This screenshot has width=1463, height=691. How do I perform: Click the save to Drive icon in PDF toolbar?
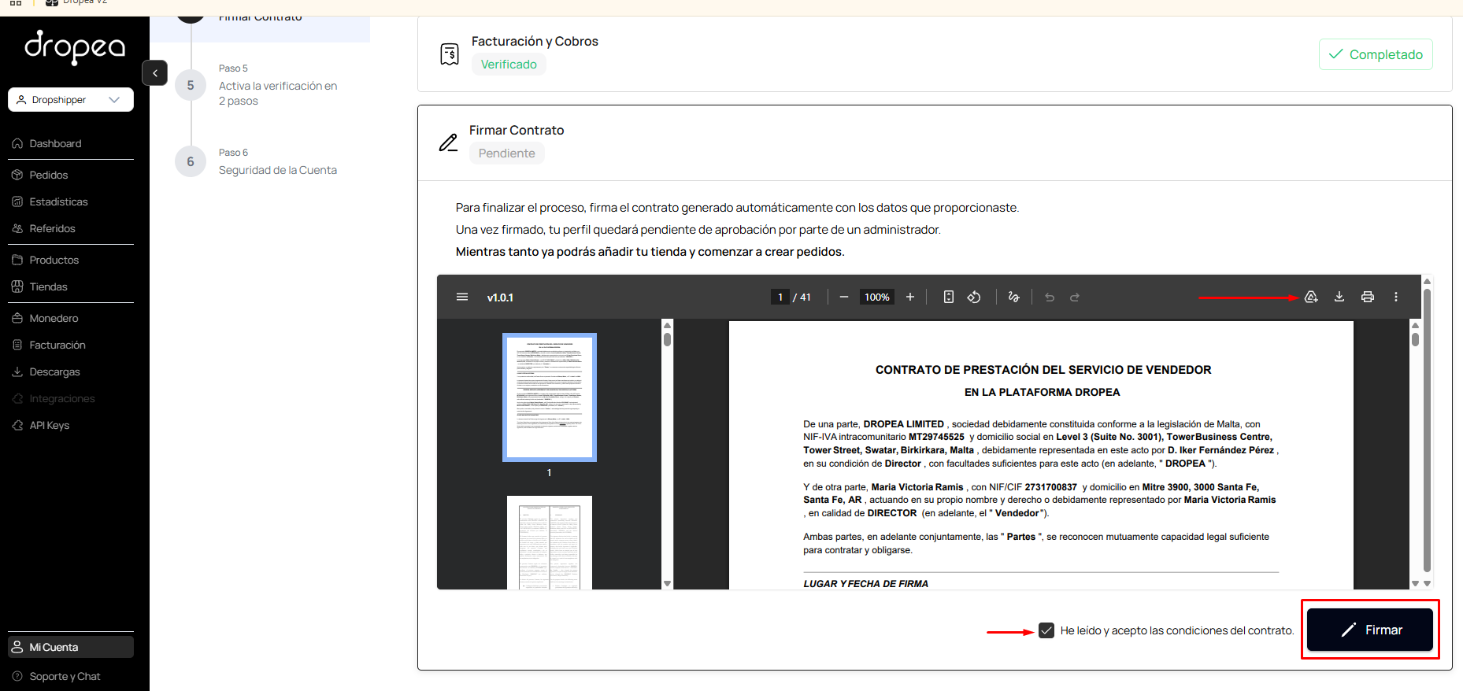click(x=1311, y=297)
